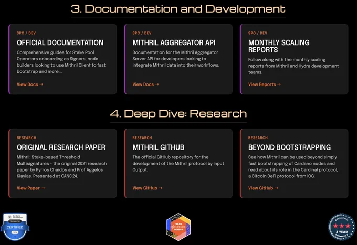Open the View Paper link

31,188
